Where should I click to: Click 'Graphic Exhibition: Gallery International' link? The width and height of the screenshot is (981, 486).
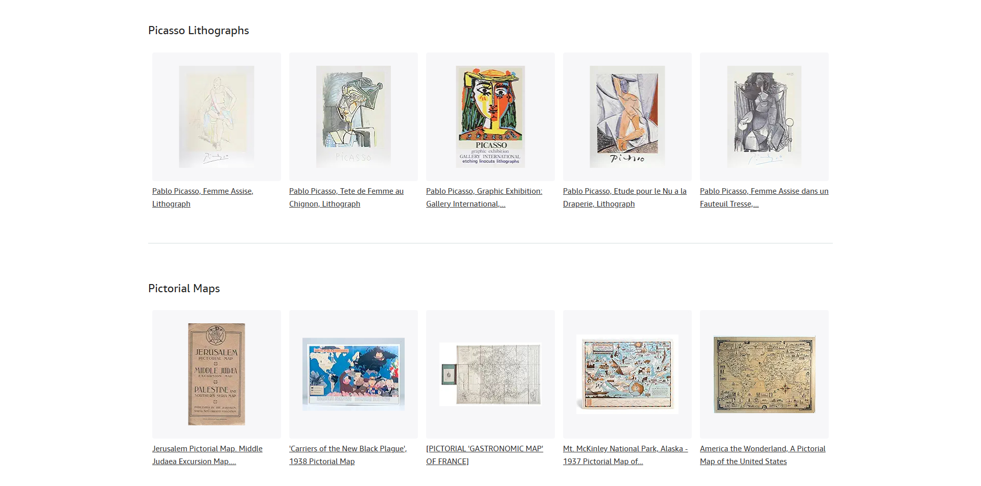coord(484,197)
